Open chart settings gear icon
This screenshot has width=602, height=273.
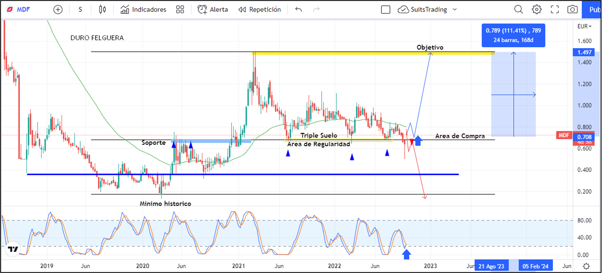(x=536, y=9)
